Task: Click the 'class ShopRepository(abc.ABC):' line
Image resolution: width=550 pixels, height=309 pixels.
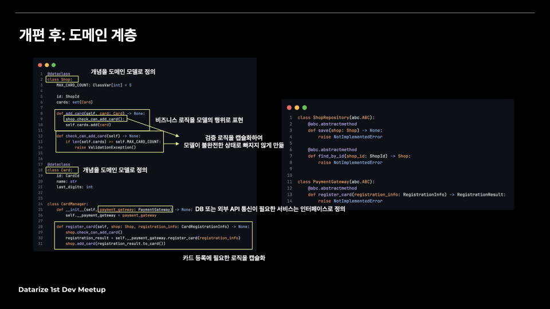Action: coord(336,118)
